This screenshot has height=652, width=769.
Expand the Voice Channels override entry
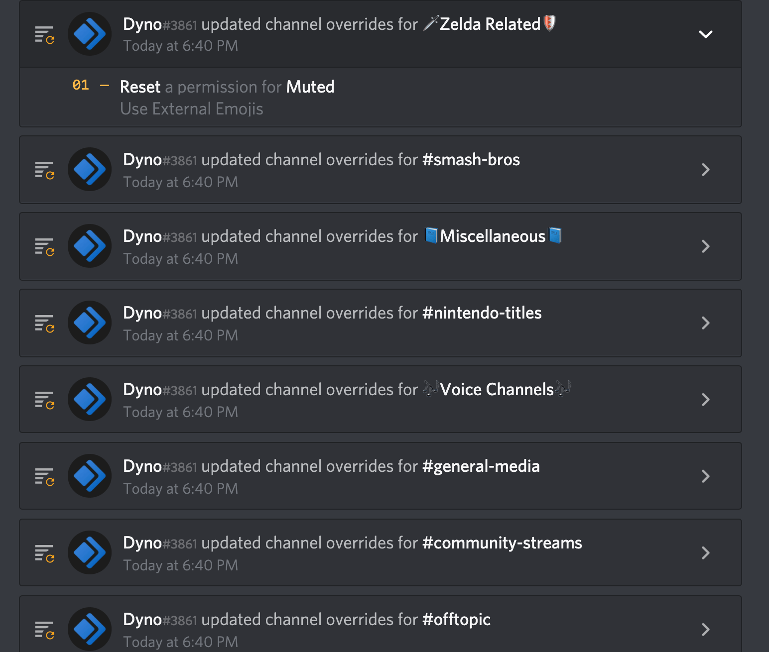[x=706, y=400]
